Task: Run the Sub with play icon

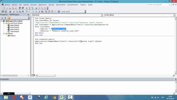Action: point(33,11)
